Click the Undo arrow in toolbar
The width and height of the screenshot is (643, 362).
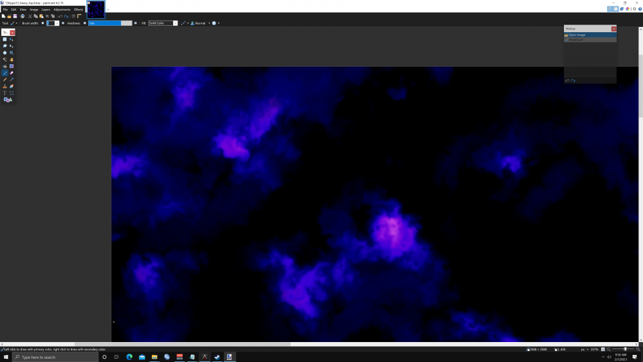point(60,17)
